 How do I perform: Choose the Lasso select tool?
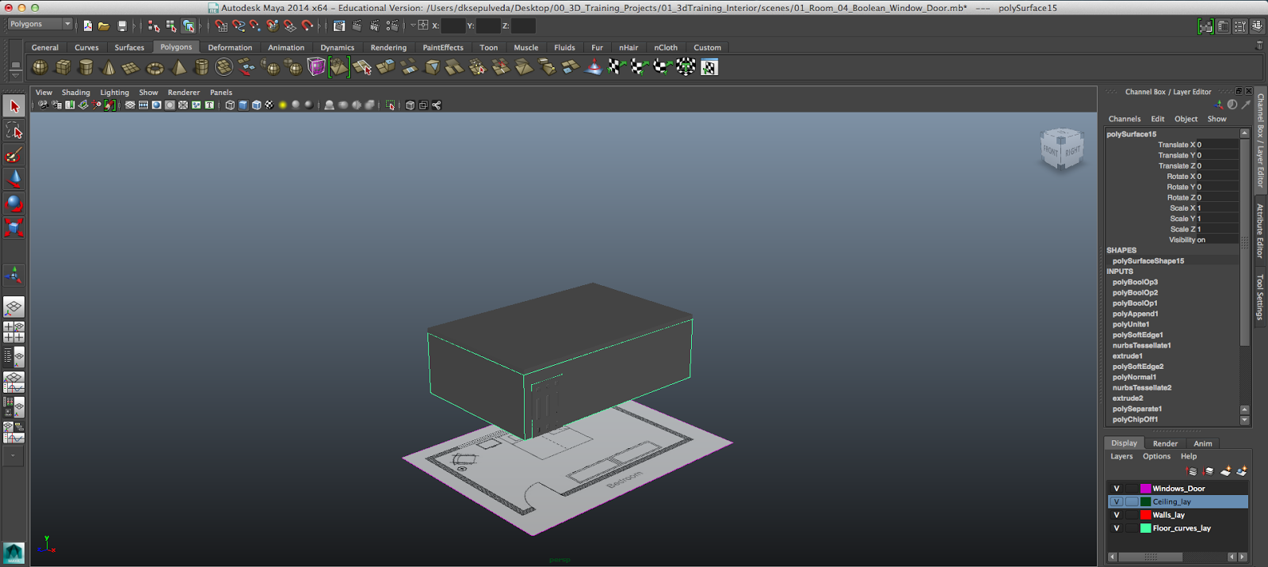tap(13, 131)
